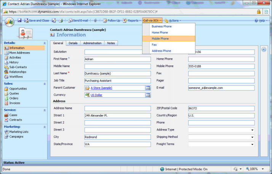
Task: Switch to the Notes tab
Action: click(x=111, y=43)
